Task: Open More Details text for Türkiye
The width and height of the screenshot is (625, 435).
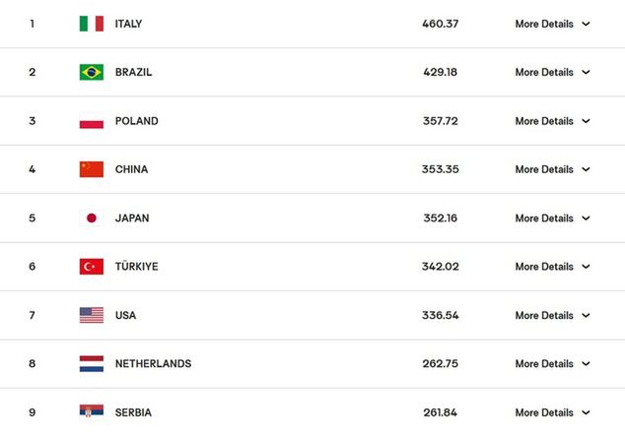Action: point(544,267)
